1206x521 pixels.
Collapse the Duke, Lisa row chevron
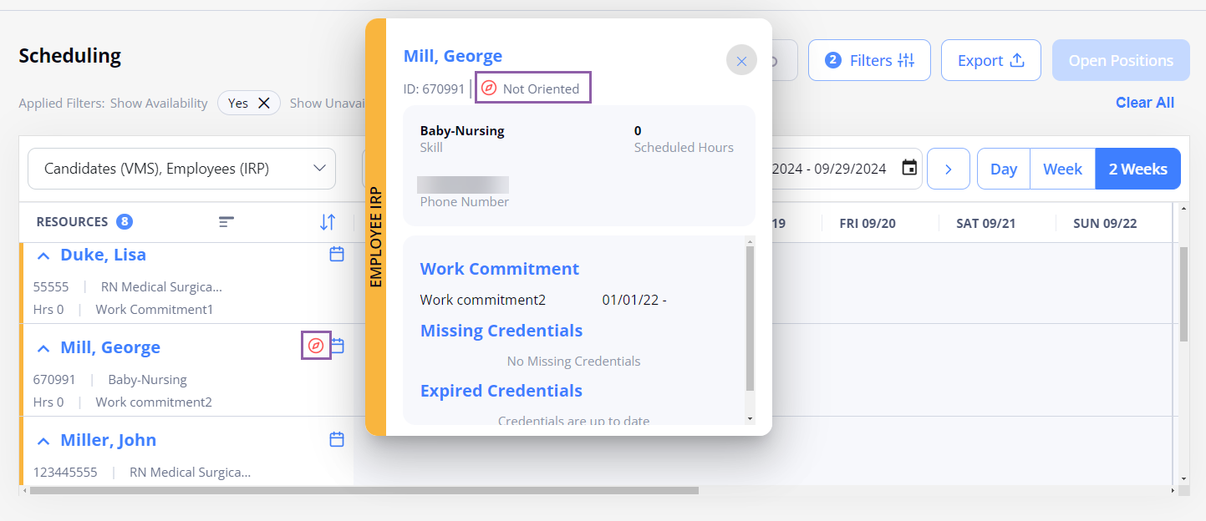pyautogui.click(x=43, y=256)
